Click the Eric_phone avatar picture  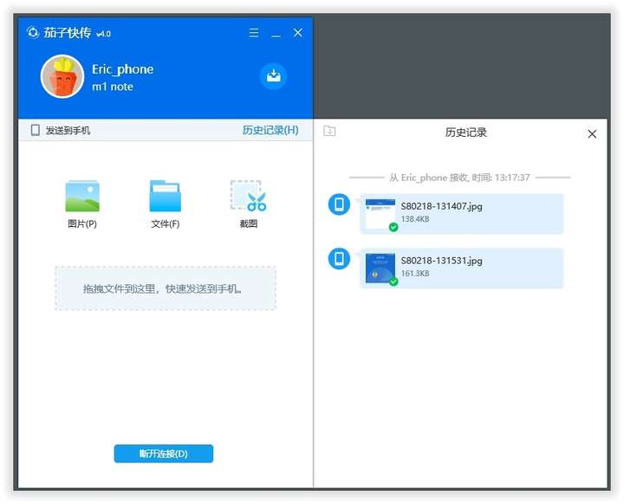point(62,76)
